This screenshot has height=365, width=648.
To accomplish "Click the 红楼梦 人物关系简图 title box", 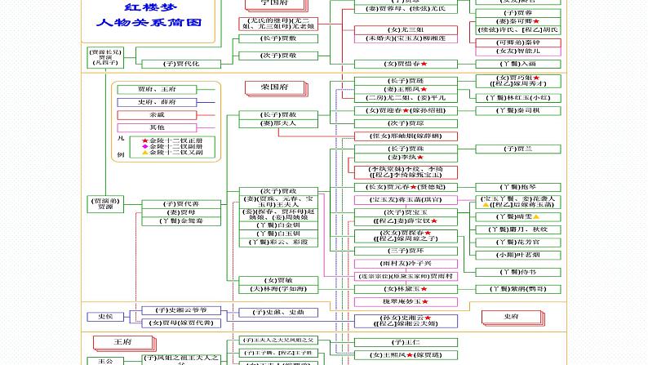I will (148, 20).
